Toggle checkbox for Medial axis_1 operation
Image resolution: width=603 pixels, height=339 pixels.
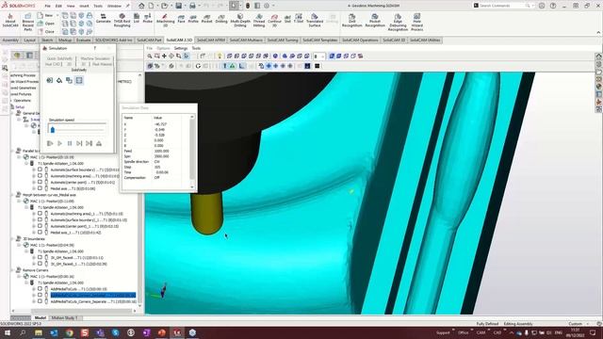click(x=40, y=233)
